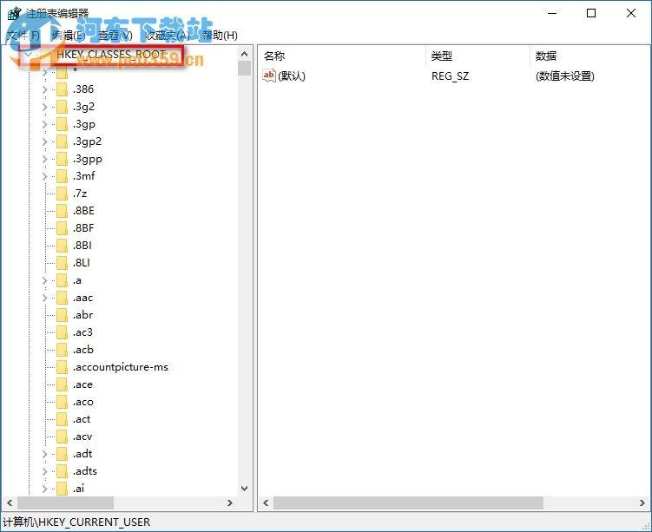Click the folder icon of .7z
Image resolution: width=652 pixels, height=532 pixels.
[x=62, y=194]
